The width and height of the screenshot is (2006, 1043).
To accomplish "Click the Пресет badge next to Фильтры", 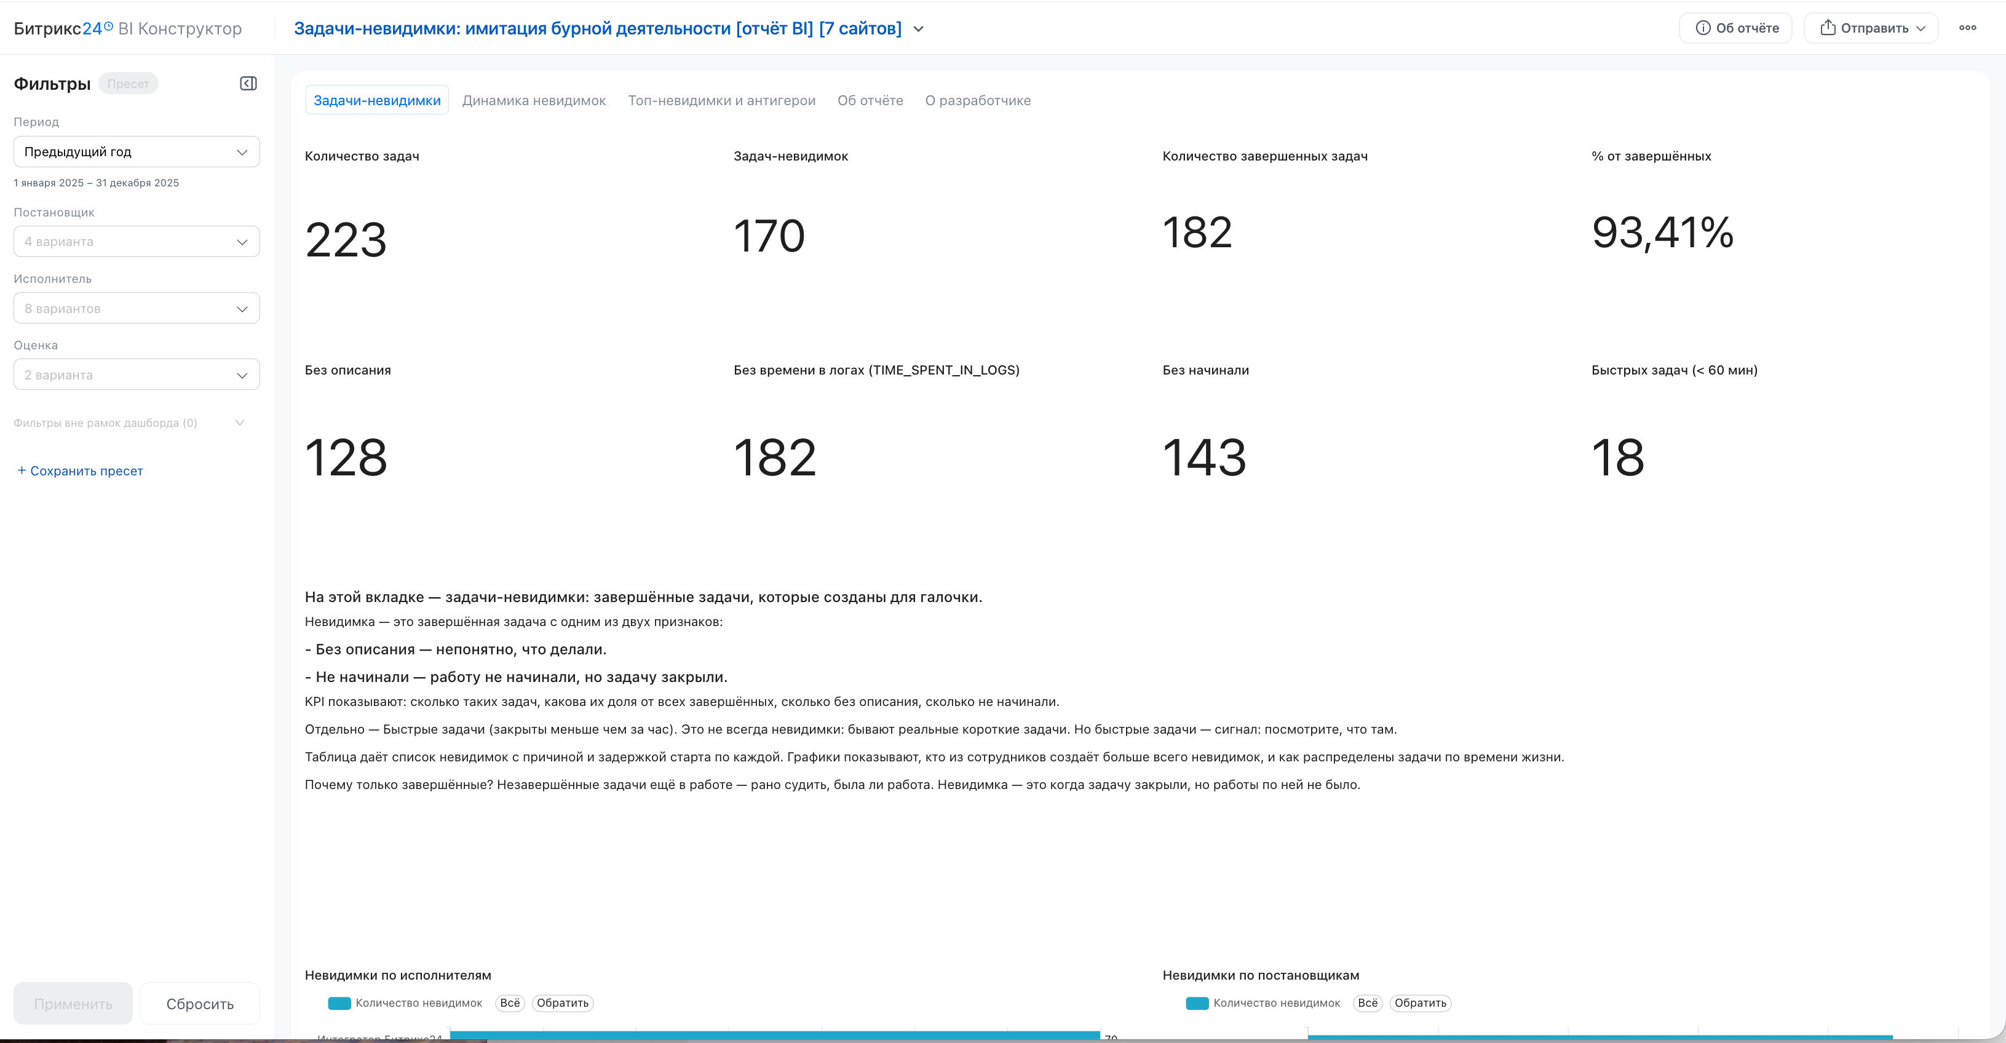I will tap(129, 84).
